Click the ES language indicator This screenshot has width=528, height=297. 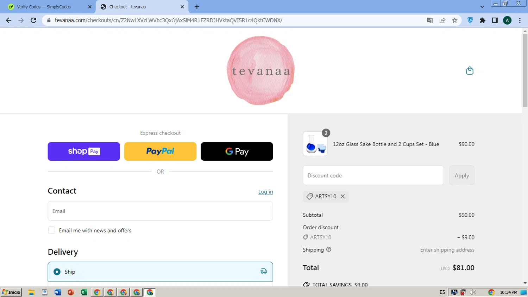coord(442,292)
